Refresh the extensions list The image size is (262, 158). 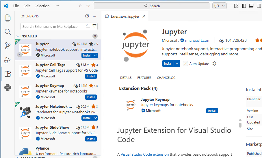coord(87,16)
